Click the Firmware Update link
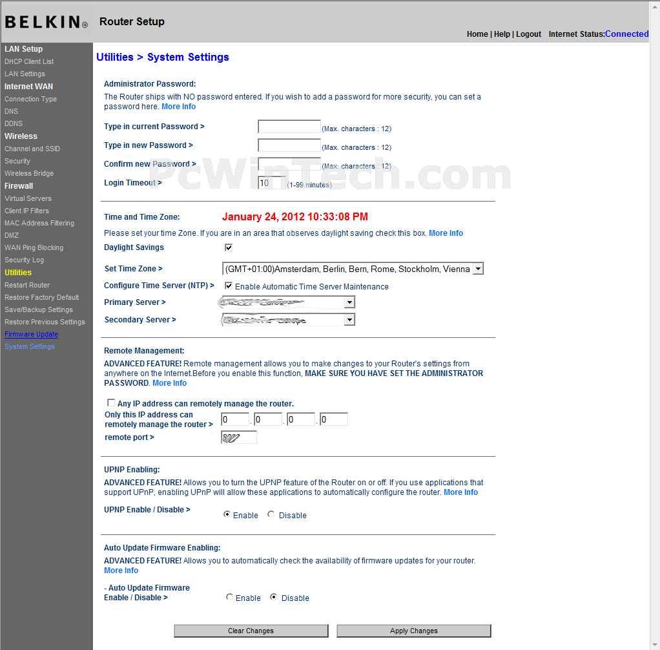660x650 pixels. click(x=32, y=334)
